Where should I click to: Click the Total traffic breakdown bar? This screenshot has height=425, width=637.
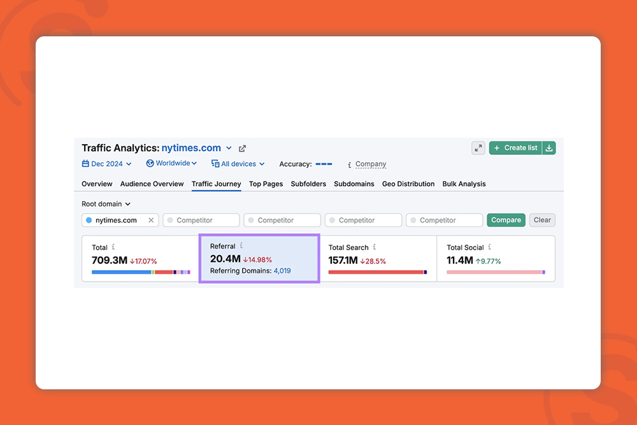tap(141, 272)
